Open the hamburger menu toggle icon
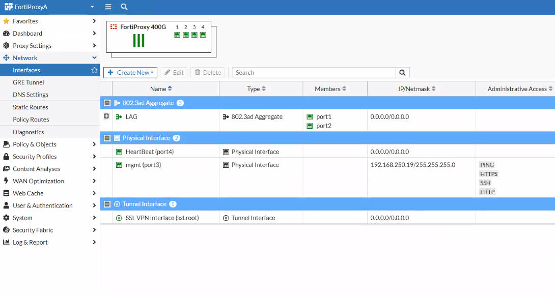 (108, 7)
